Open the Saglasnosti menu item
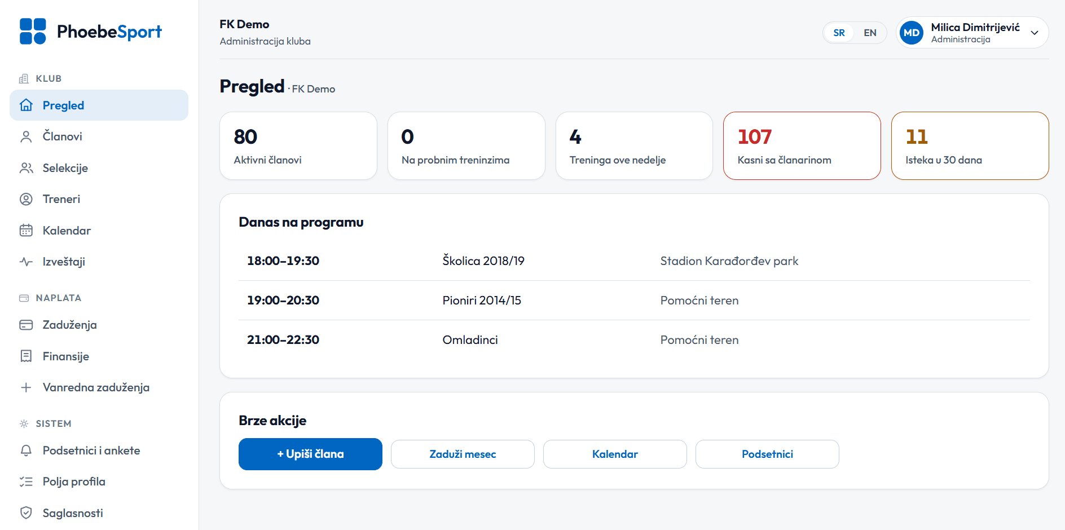The width and height of the screenshot is (1065, 530). [x=99, y=513]
